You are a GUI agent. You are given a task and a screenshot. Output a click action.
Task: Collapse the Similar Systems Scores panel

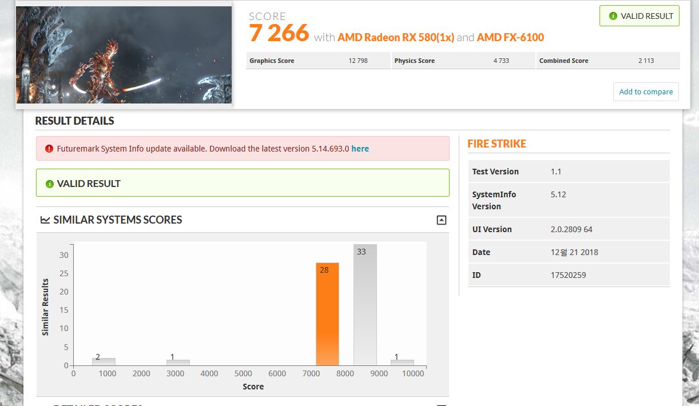(441, 220)
